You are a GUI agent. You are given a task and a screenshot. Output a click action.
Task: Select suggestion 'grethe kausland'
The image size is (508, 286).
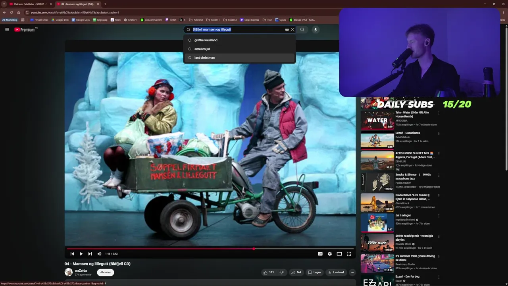[240, 40]
